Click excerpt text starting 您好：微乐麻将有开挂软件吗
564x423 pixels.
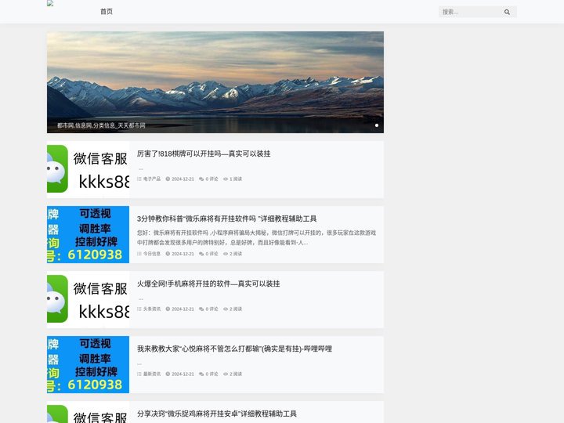point(256,237)
